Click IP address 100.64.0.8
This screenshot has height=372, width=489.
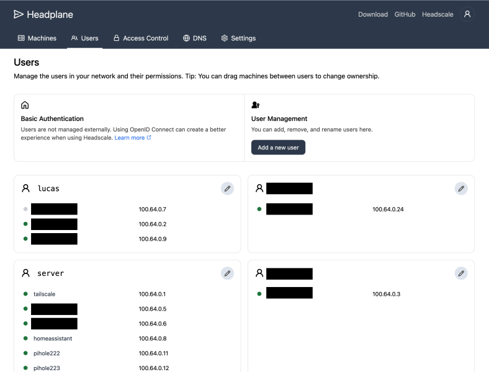153,339
